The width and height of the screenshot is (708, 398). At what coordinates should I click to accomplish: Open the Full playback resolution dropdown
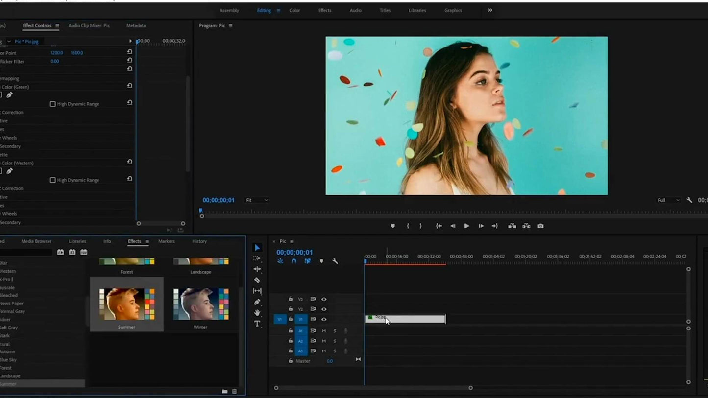coord(668,200)
